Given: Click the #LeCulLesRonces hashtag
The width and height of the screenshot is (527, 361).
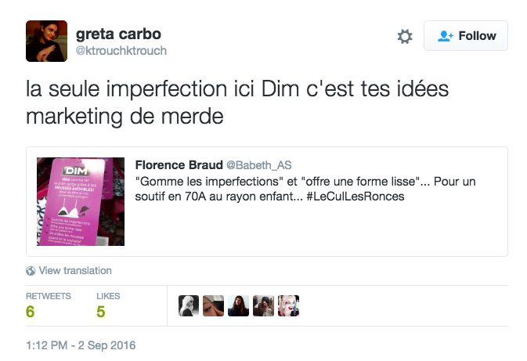Looking at the screenshot, I should pyautogui.click(x=356, y=197).
